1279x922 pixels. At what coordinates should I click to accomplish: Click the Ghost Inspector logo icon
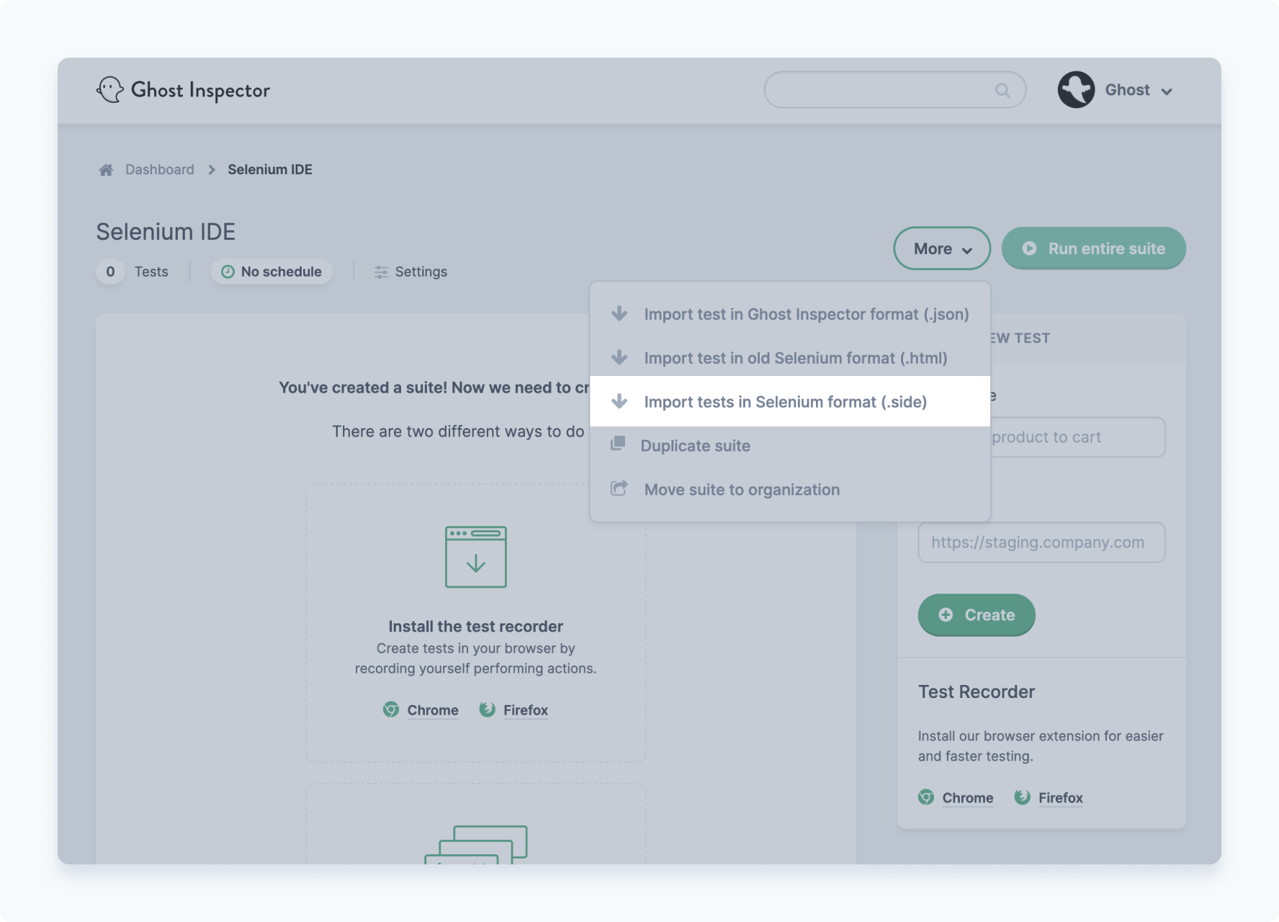(110, 90)
